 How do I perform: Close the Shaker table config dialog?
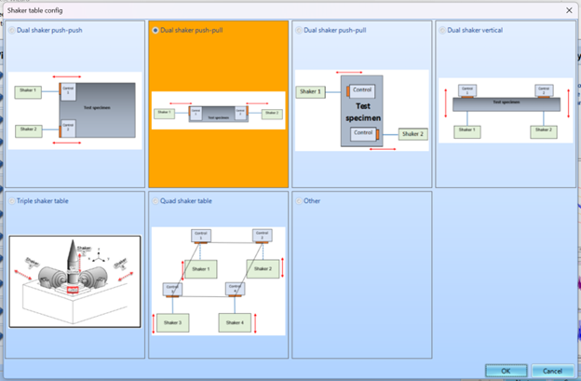point(568,9)
